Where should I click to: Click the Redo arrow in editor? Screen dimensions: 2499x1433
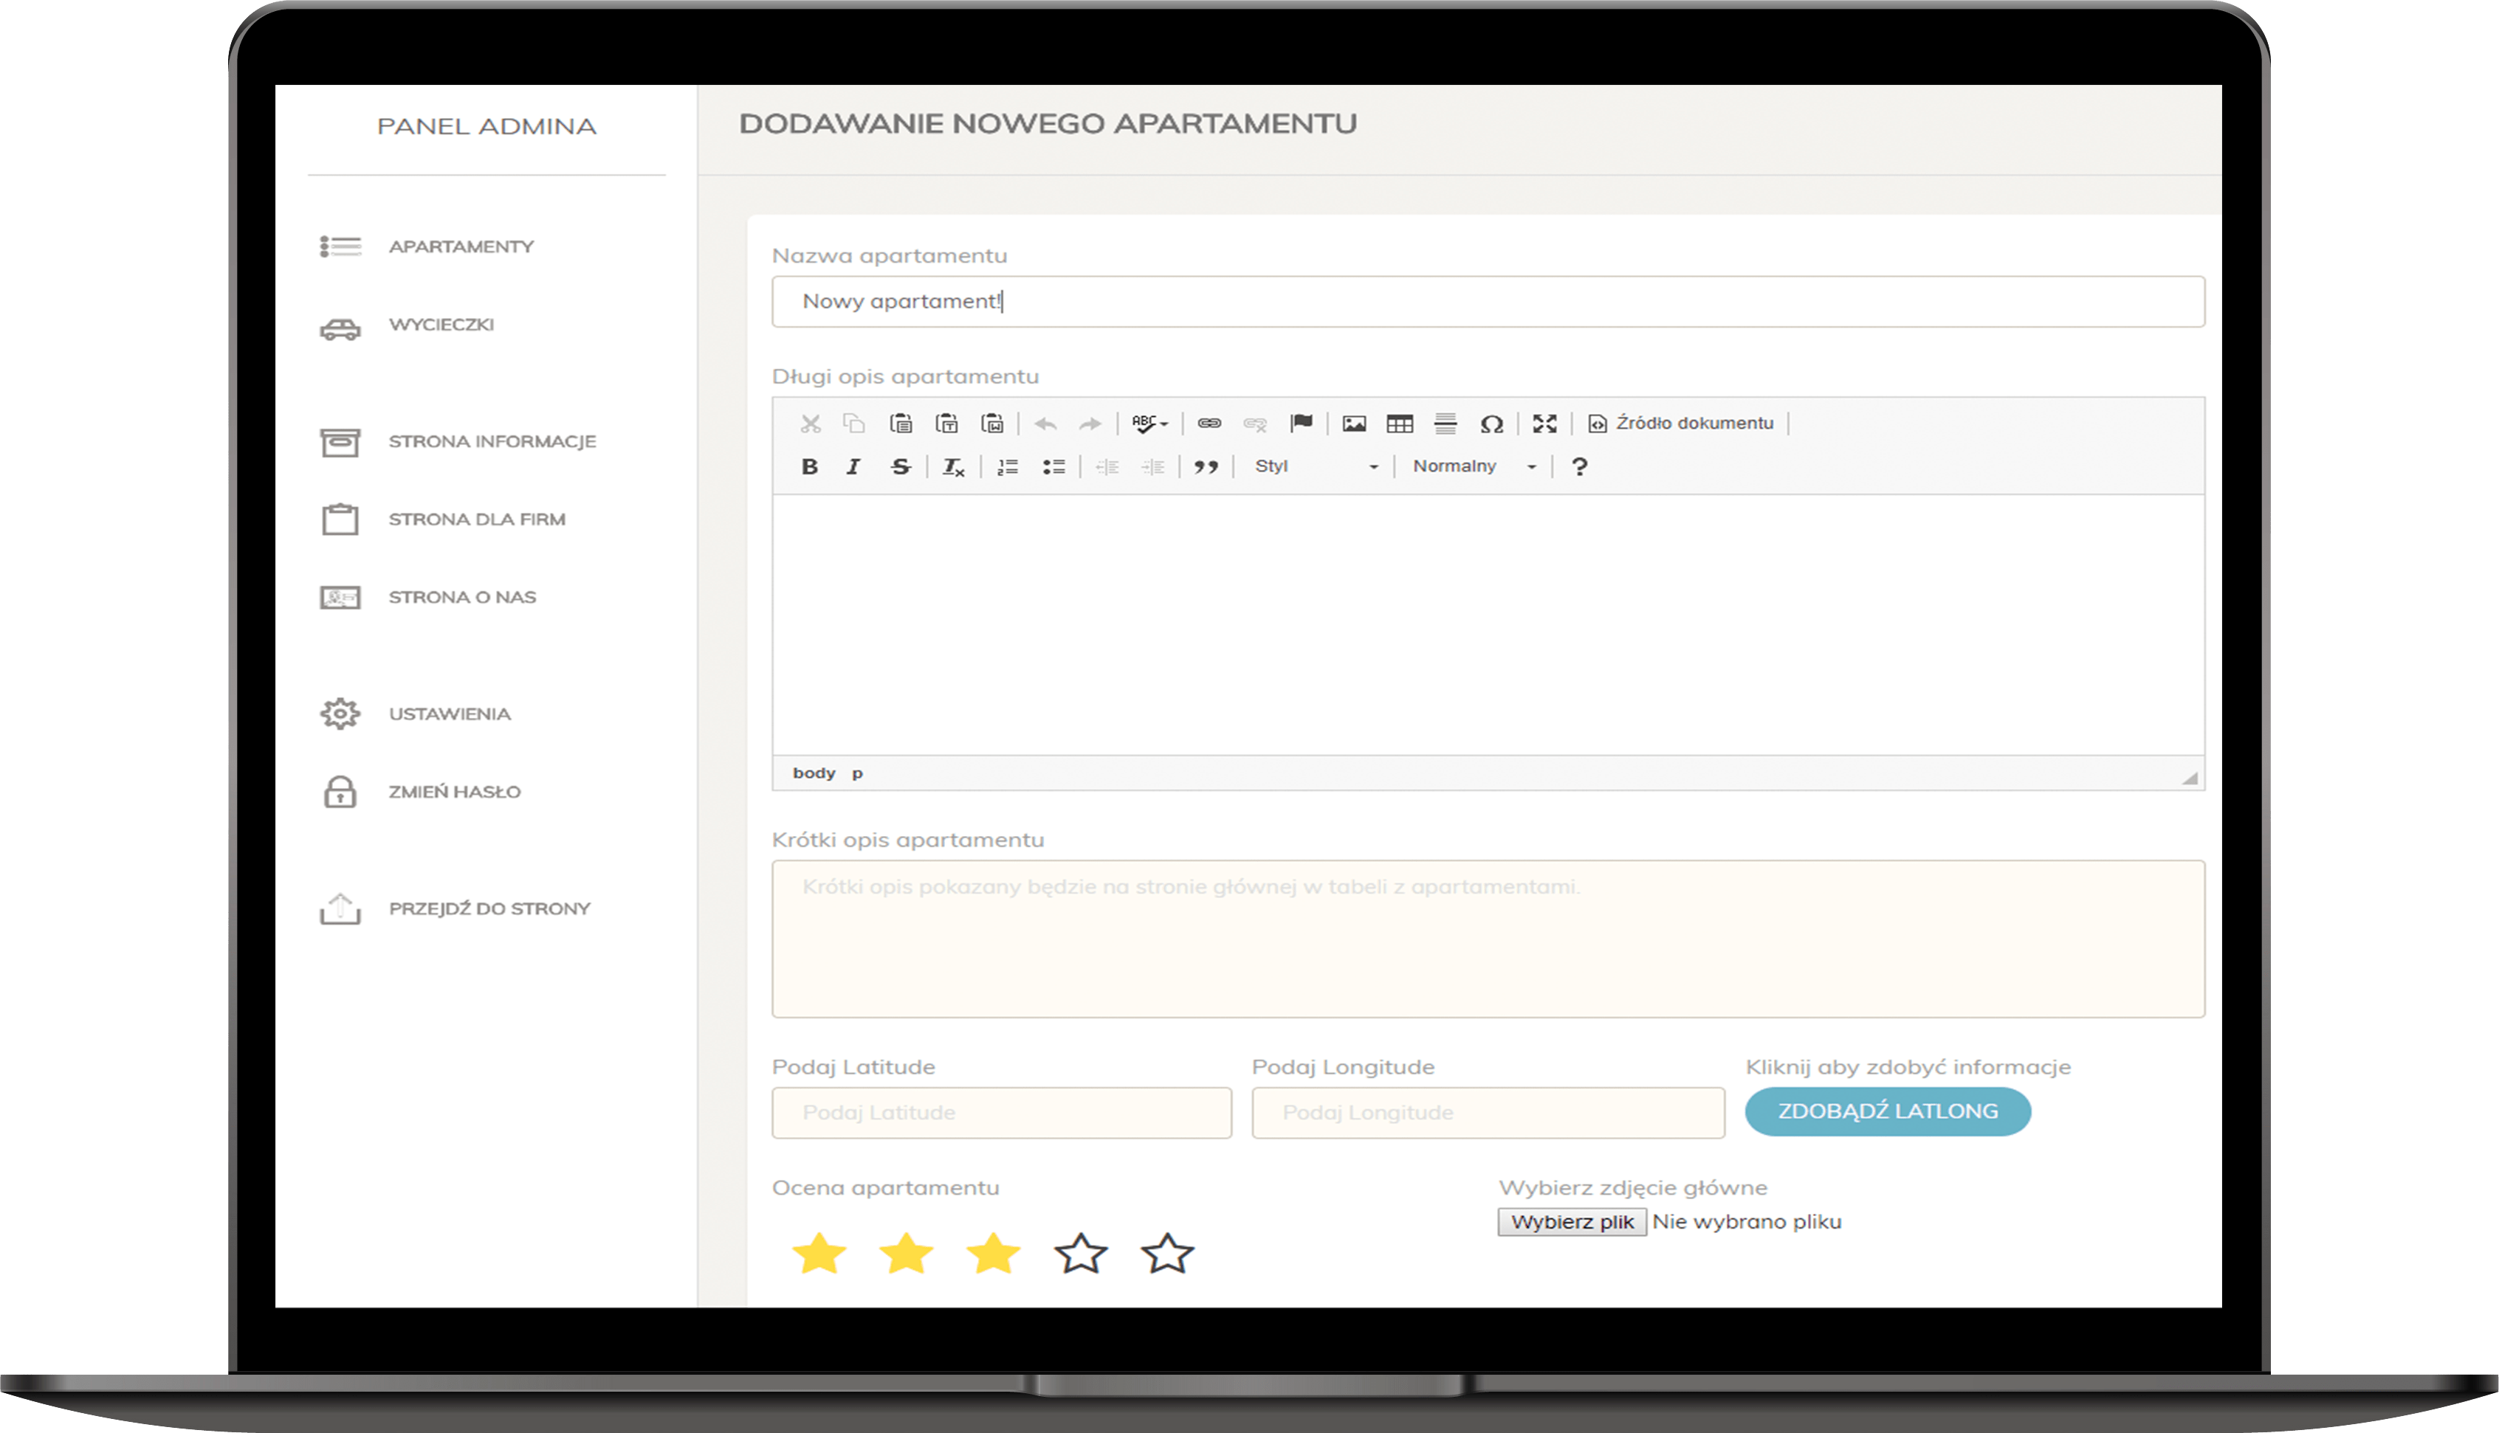(x=1089, y=424)
